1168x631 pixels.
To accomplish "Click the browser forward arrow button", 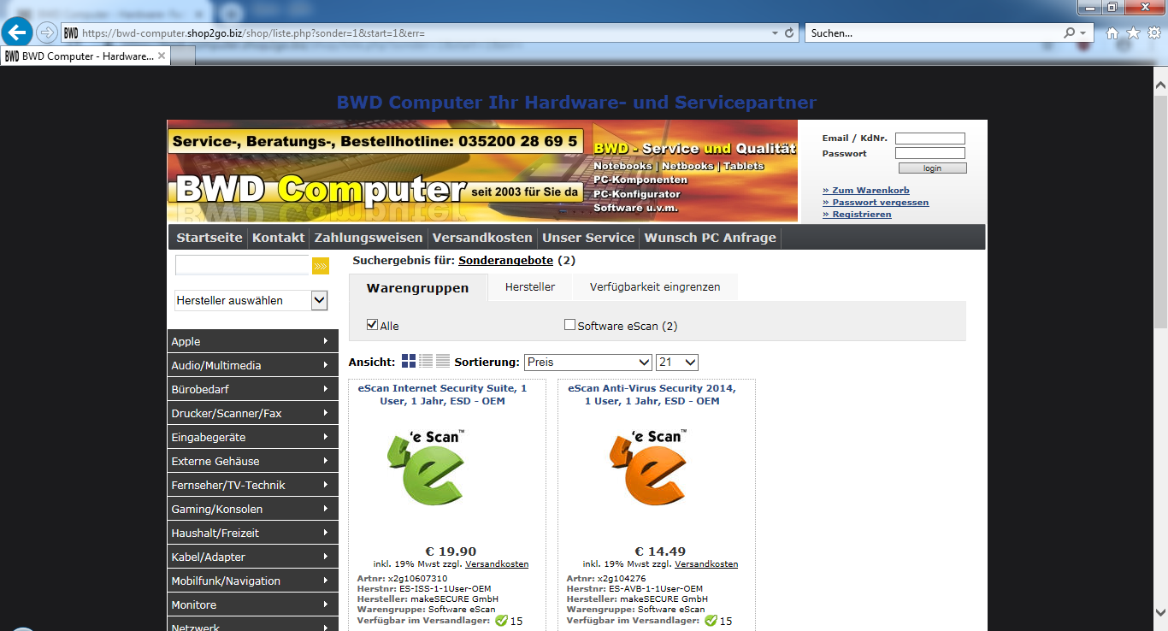I will [x=46, y=32].
